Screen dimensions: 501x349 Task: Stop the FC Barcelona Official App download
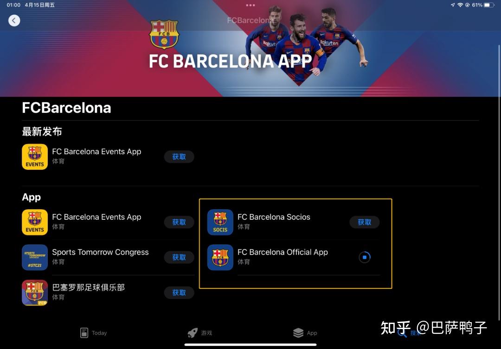pyautogui.click(x=365, y=257)
